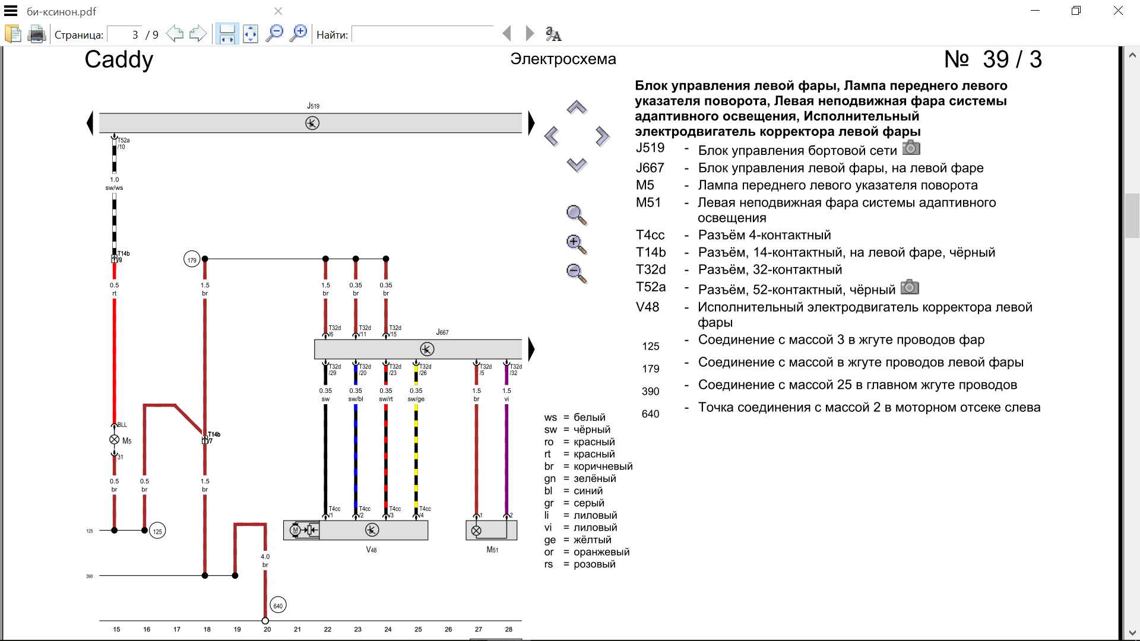1140x641 pixels.
Task: Click the V48 motor symbol
Action: tap(296, 530)
